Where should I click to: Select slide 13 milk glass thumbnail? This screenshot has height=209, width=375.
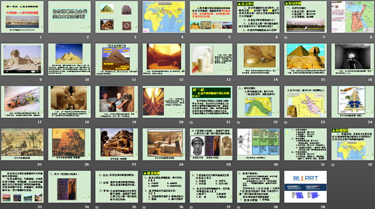[211, 59]
